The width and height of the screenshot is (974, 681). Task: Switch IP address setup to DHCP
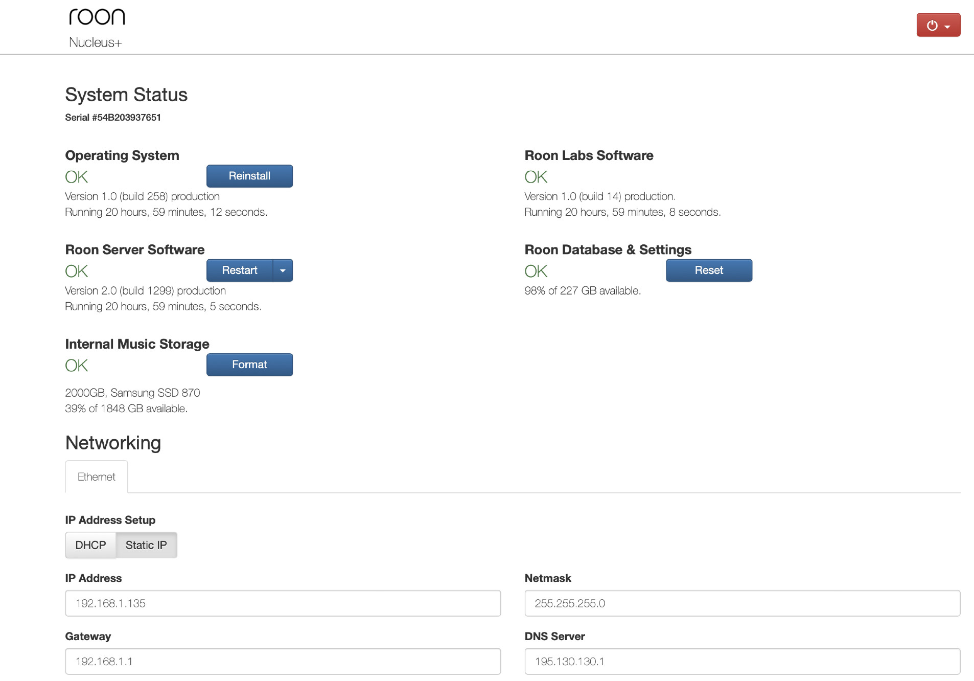[x=90, y=545]
